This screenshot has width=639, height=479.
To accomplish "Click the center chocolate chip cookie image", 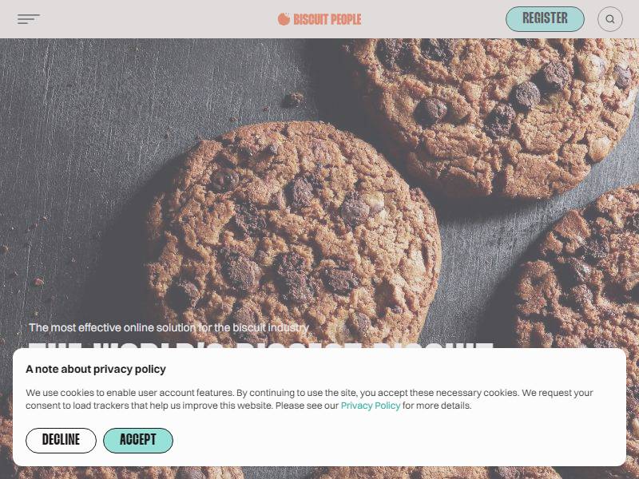I will pyautogui.click(x=293, y=232).
